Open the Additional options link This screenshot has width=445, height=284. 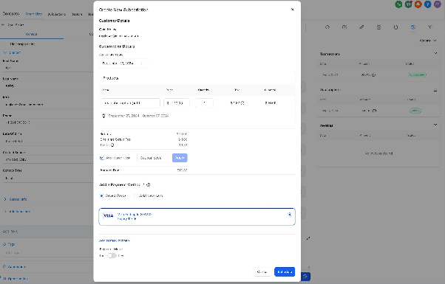[x=115, y=240]
